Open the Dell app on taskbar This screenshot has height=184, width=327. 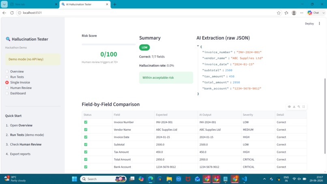179,179
